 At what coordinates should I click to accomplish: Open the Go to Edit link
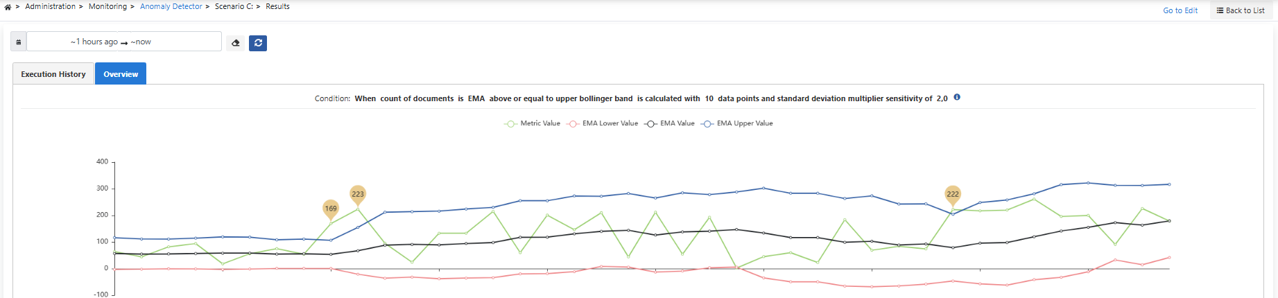(x=1180, y=10)
